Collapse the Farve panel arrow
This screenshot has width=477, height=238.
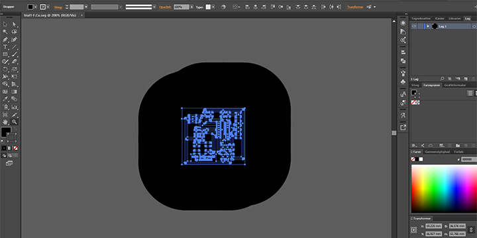click(x=412, y=152)
